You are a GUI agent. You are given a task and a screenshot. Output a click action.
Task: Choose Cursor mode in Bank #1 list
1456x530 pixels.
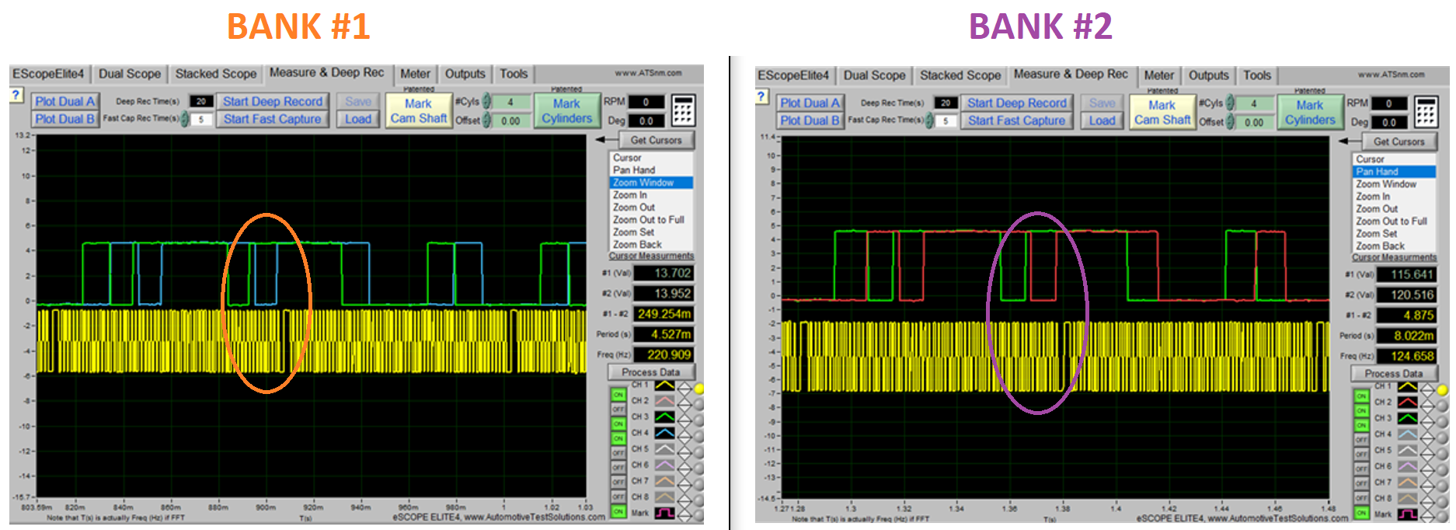pyautogui.click(x=651, y=158)
